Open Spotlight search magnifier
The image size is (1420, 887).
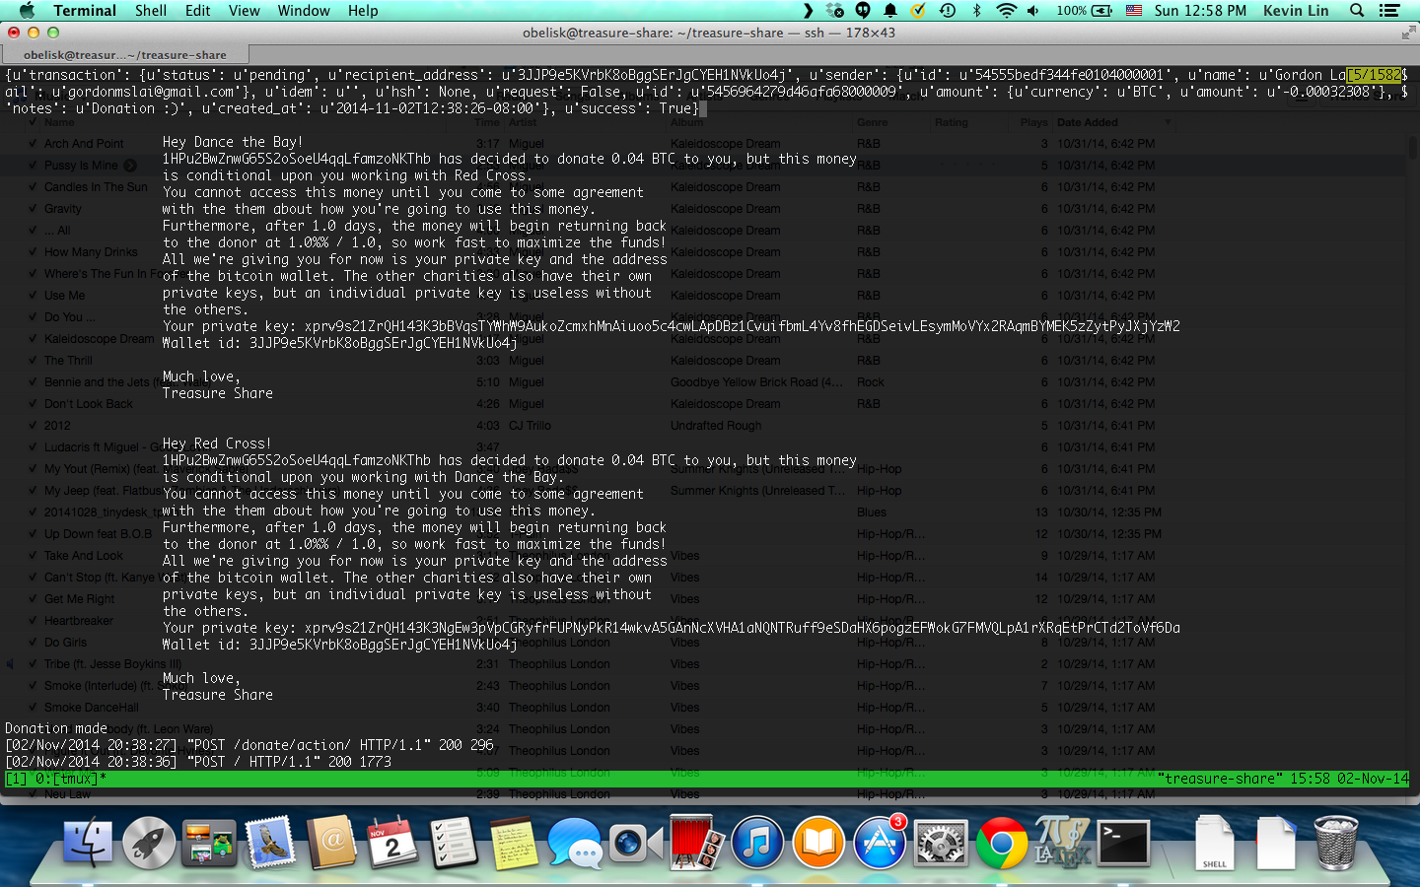pos(1357,11)
